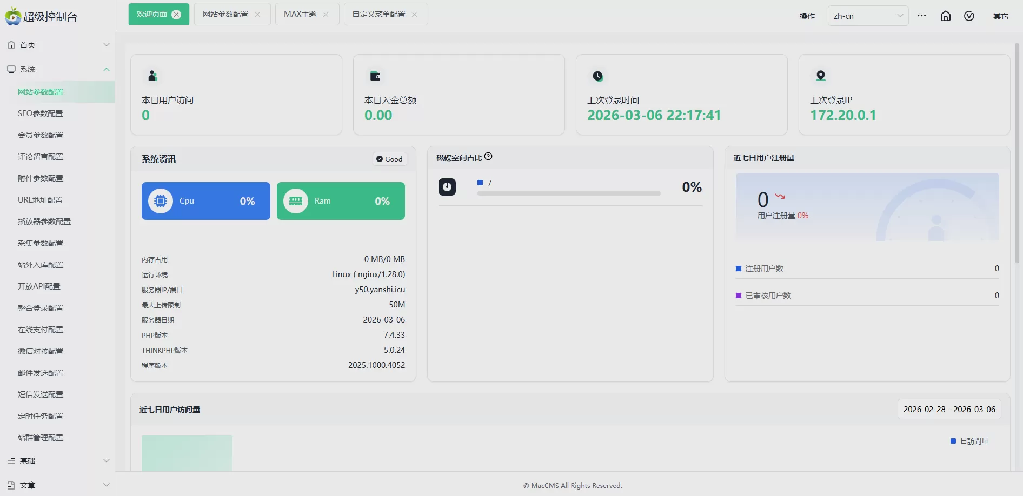Toggle the 日訪問量 chart legend

(969, 441)
